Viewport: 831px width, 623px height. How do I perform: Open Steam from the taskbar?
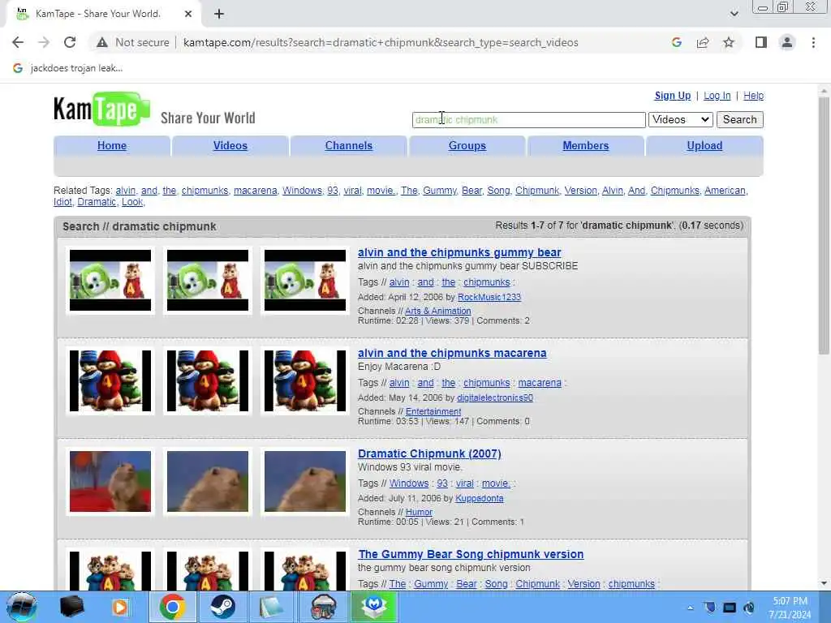[222, 607]
